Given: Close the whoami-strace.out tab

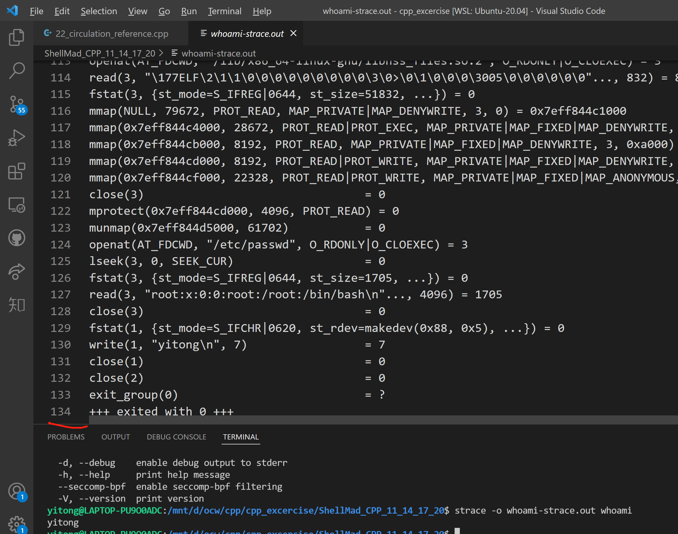Looking at the screenshot, I should click(293, 33).
